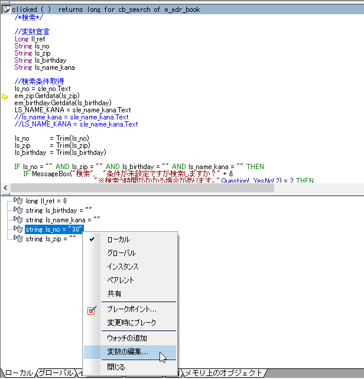Click the ls_zip variable icon
Image resolution: width=364 pixels, height=379 pixels.
coord(18,239)
